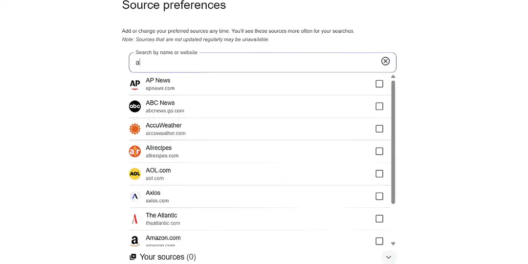Click the Allrecipes source name
The width and height of the screenshot is (528, 264).
click(158, 148)
